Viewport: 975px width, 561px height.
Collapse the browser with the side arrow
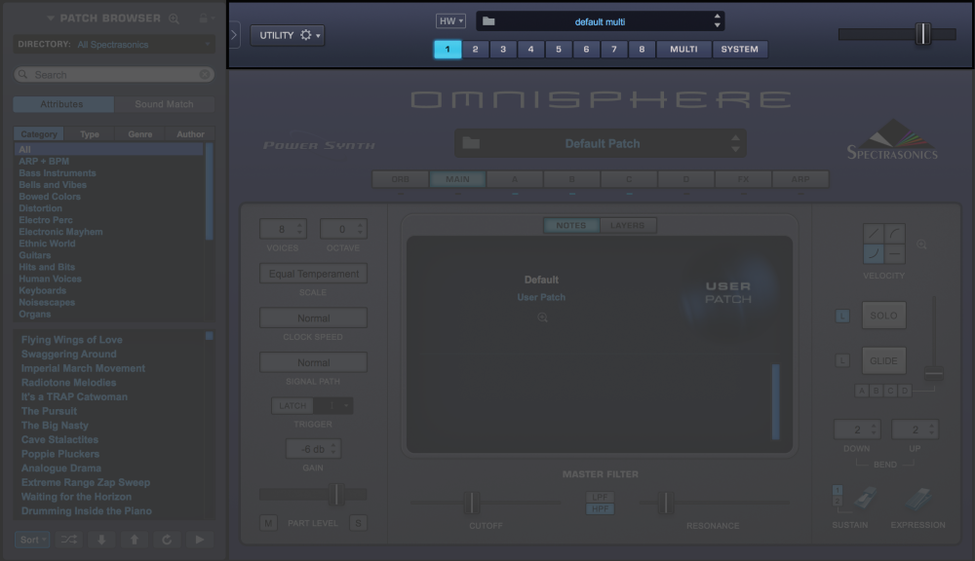234,35
